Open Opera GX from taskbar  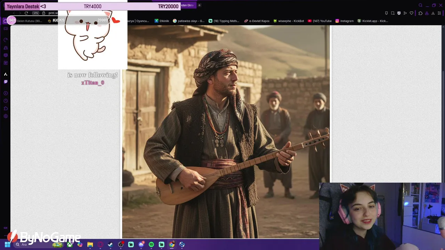pyautogui.click(x=100, y=244)
